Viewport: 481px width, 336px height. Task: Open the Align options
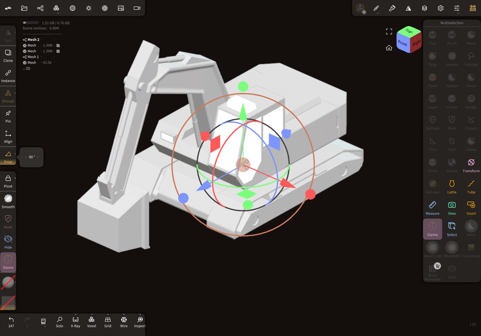click(8, 137)
